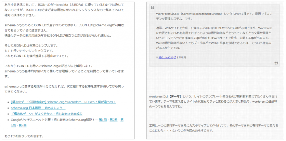Viewport: 286px width, 141px height.
Task: Open the link about schema.orgとMicrodata、RDFa differences
Action: (63, 102)
